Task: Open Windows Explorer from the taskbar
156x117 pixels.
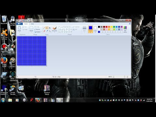Action: click(x=10, y=100)
